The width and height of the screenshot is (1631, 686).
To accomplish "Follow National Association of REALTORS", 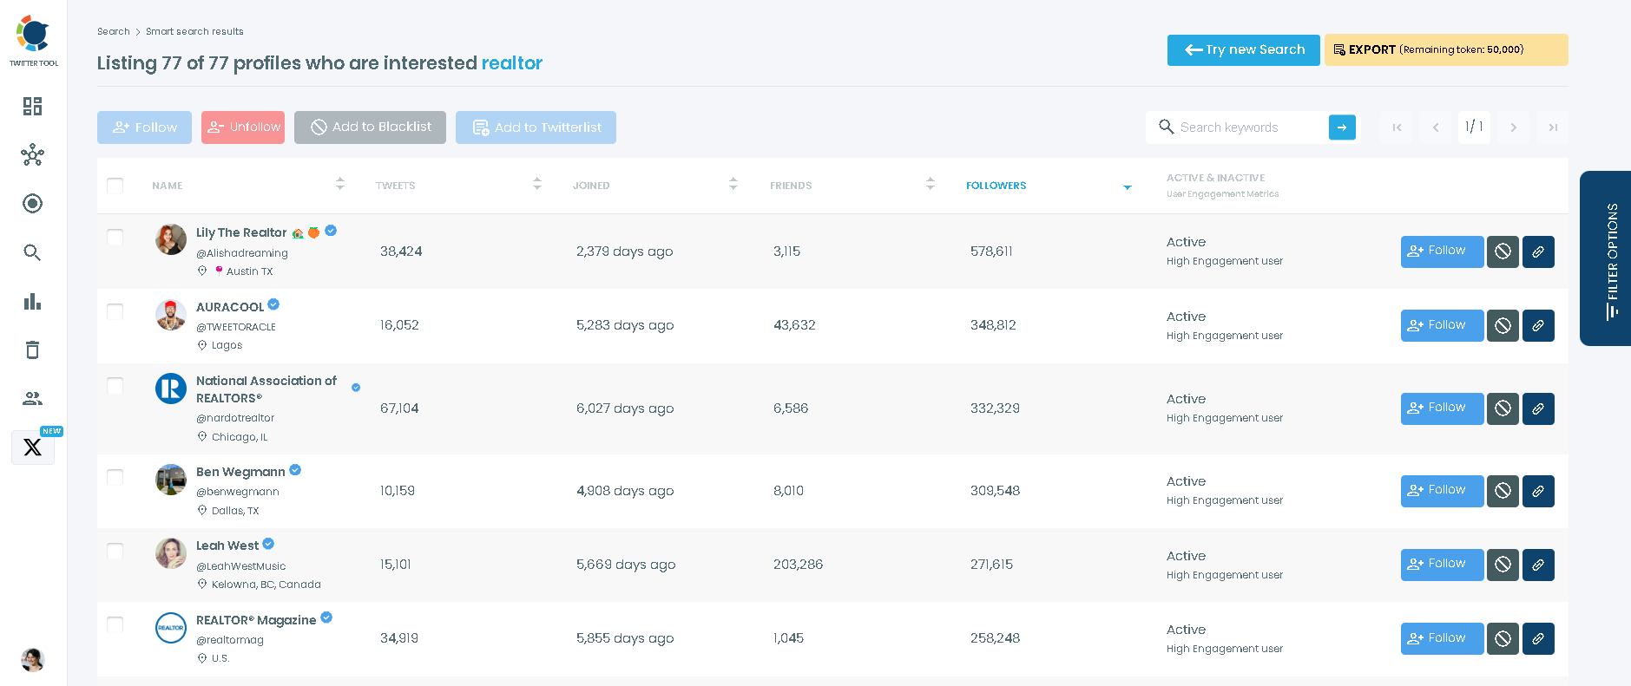I will pos(1442,408).
